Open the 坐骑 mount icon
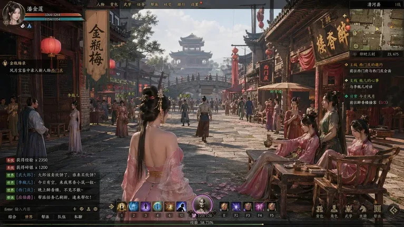404x227 pixels. (x=363, y=211)
